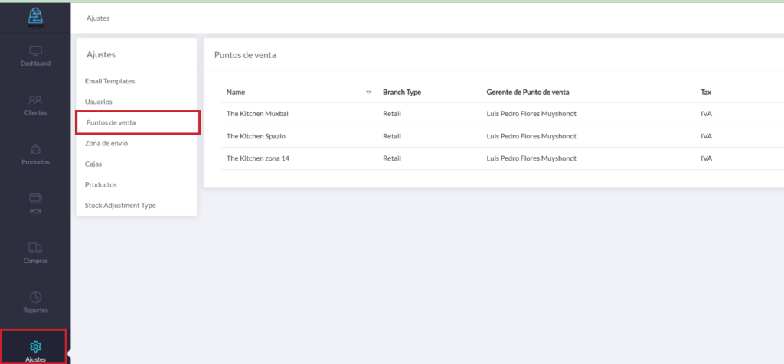Click the Ajustes breadcrumb in top bar
Screen dimensions: 784x364
(98, 18)
